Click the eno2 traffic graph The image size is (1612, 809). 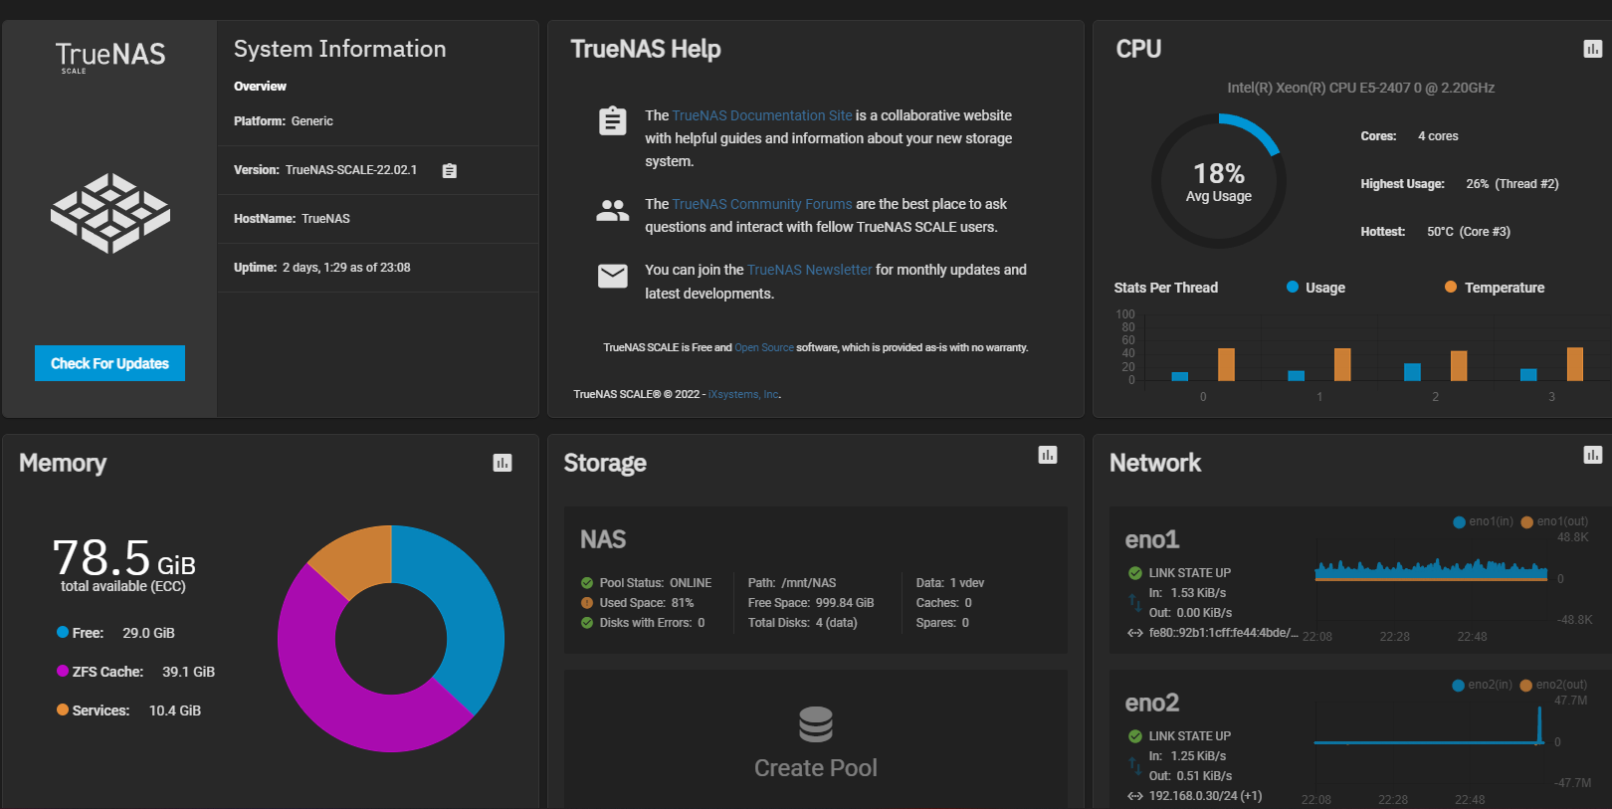coord(1430,742)
